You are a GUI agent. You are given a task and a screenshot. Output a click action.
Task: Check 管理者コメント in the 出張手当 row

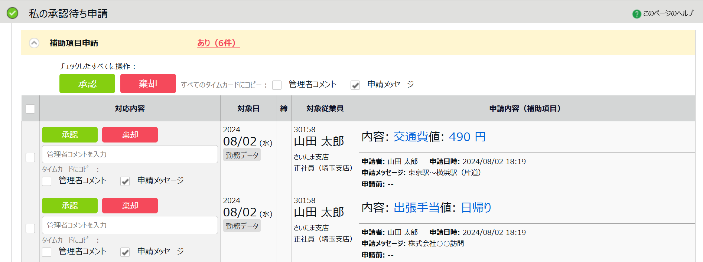pos(47,252)
